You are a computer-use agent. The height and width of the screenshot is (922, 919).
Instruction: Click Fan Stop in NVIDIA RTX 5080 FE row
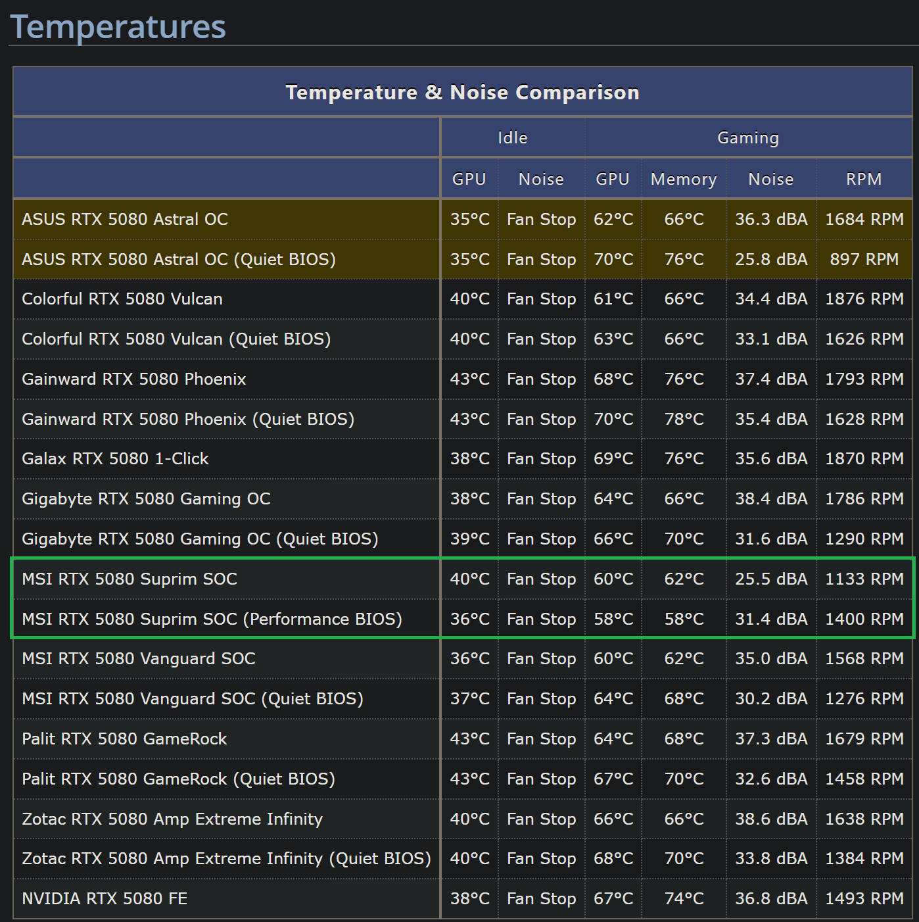541,898
